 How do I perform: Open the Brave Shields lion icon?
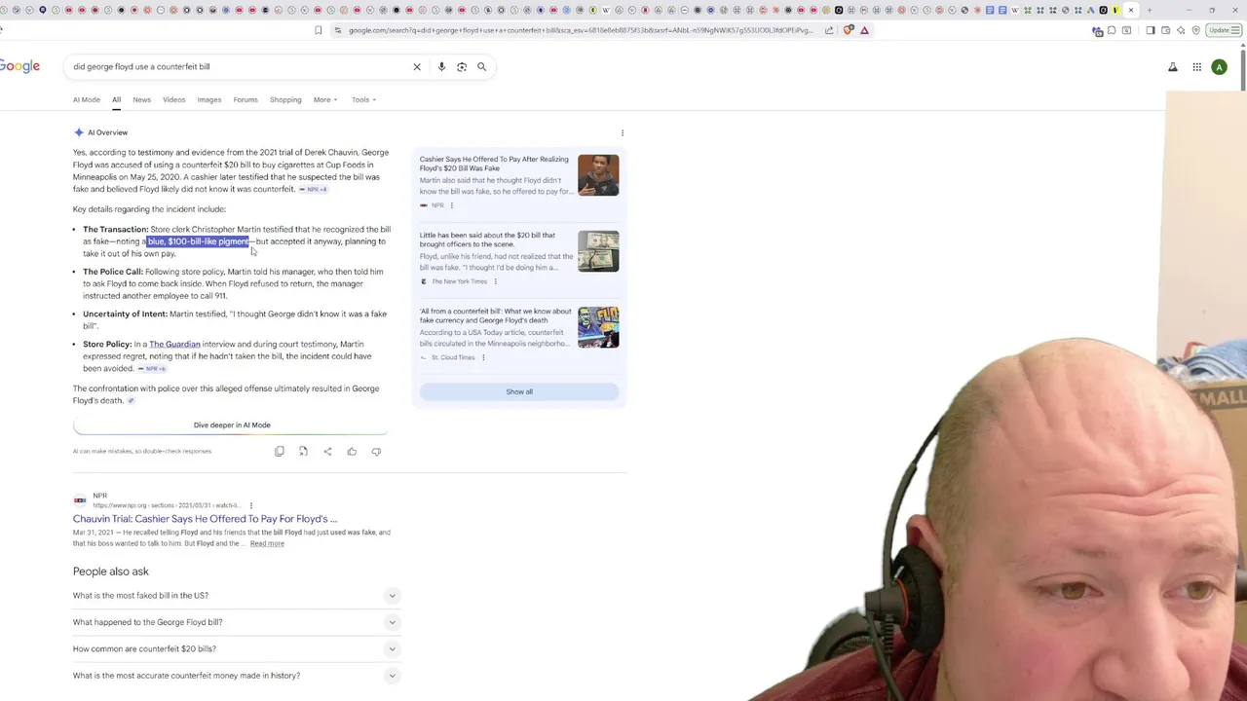[849, 30]
